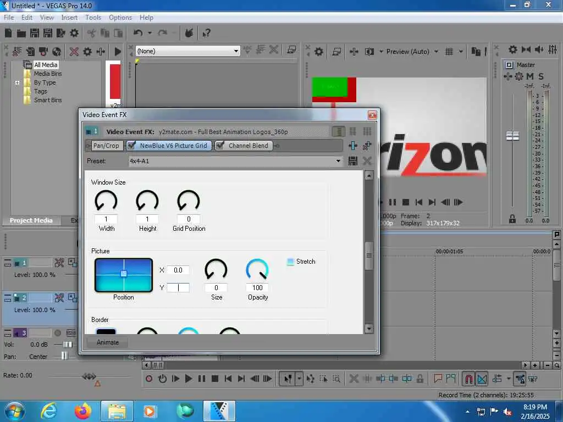Toggle Master bus Mute M button

coord(530,76)
